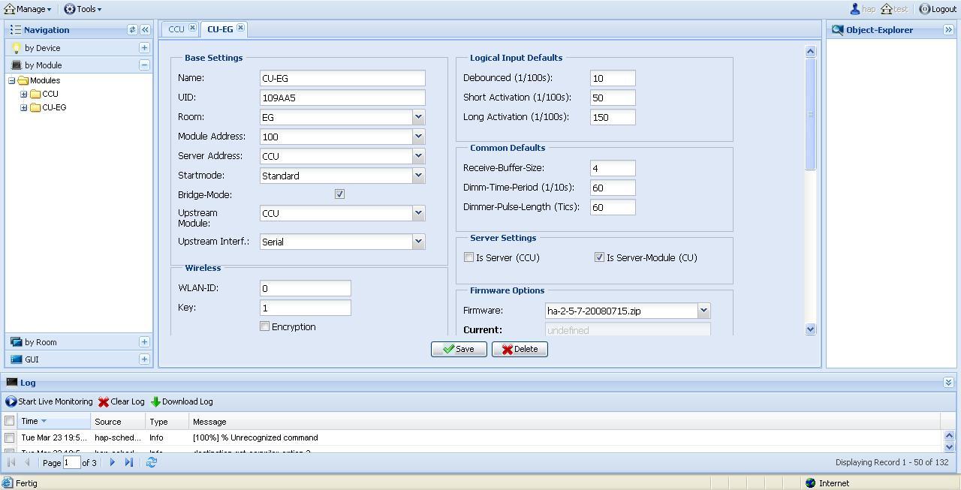Start Live Monitoring of log
The image size is (961, 490).
point(49,401)
